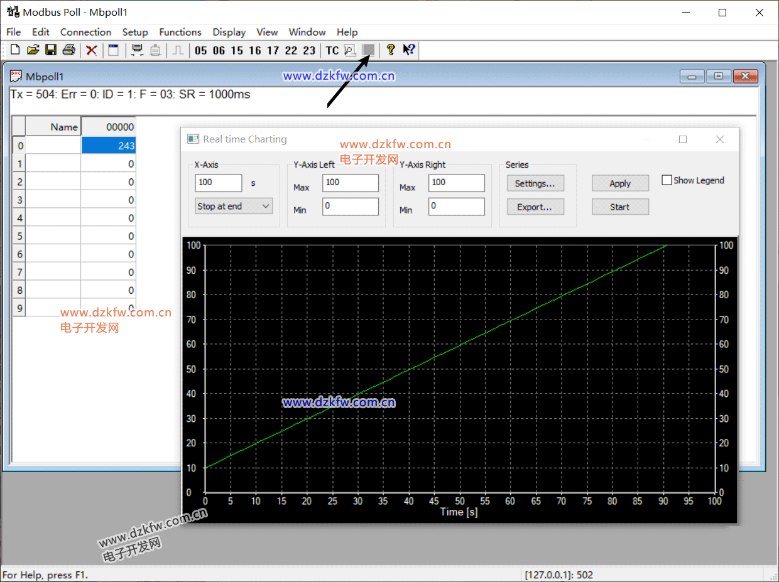Image resolution: width=779 pixels, height=582 pixels.
Task: Click function code 06 toolbar button
Action: pyautogui.click(x=219, y=50)
